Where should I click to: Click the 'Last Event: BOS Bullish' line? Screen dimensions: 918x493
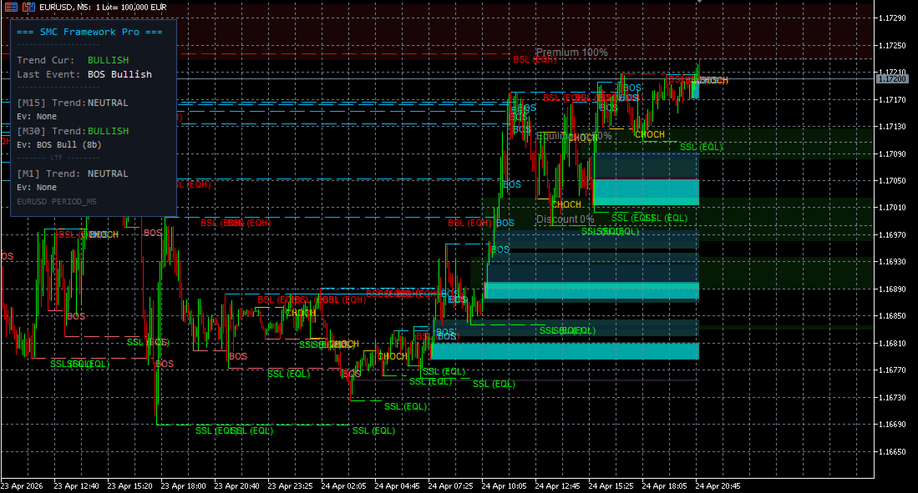84,74
